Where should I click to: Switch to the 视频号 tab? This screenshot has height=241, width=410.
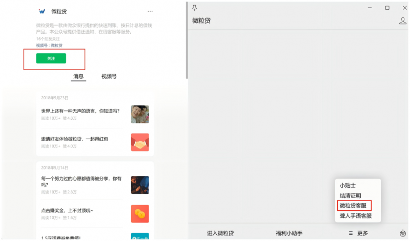[109, 77]
